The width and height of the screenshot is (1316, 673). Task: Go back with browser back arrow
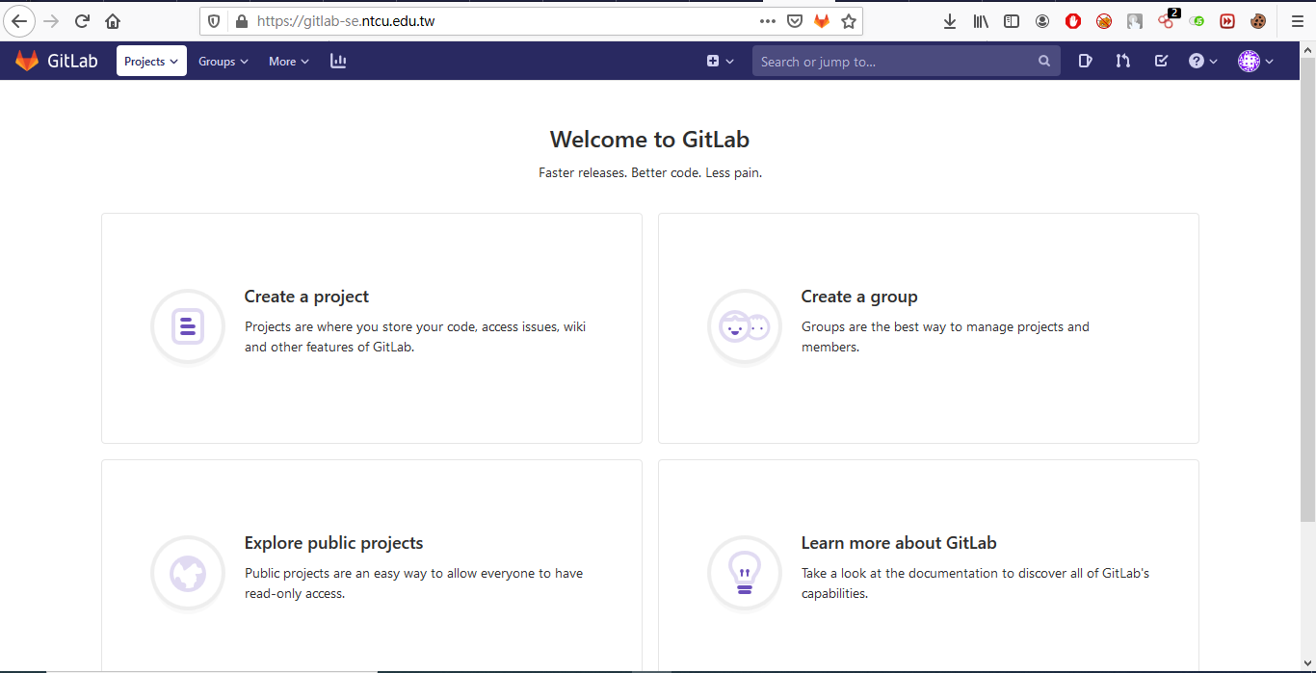pos(19,21)
